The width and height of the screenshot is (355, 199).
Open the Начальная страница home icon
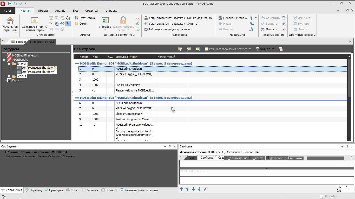coord(10,20)
